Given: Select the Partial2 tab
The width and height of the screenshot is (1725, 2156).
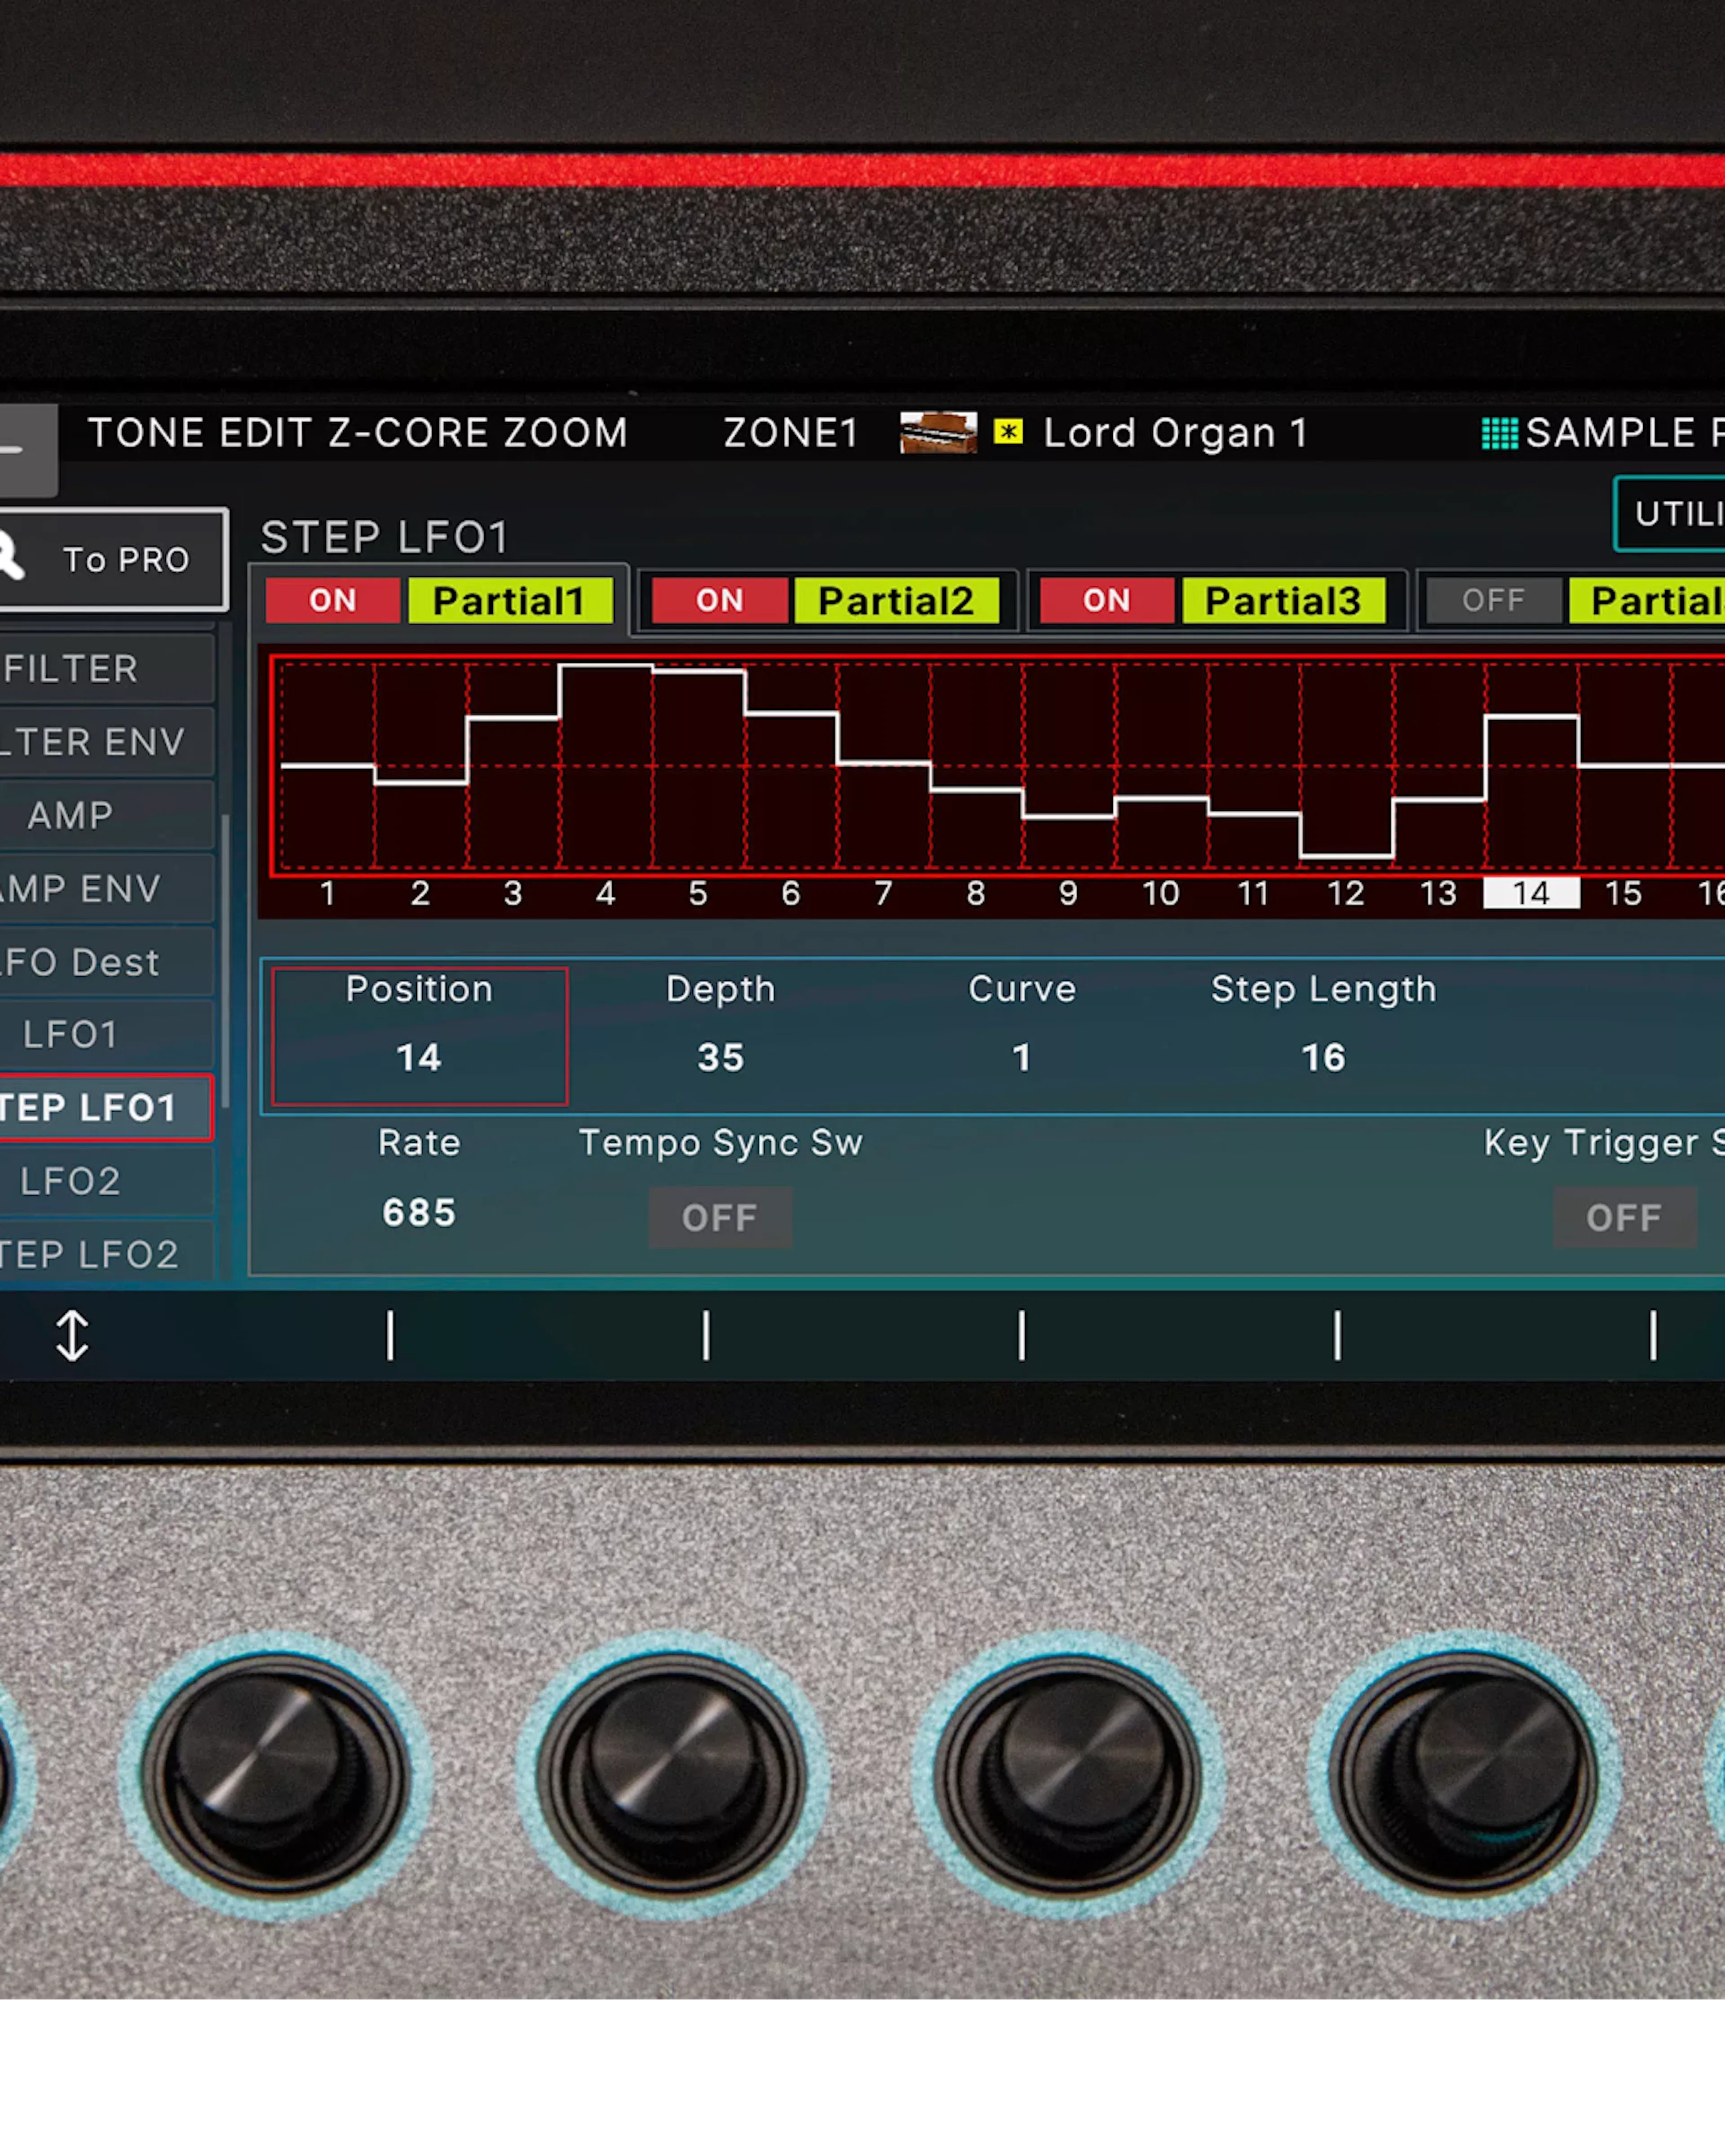Looking at the screenshot, I should 897,600.
